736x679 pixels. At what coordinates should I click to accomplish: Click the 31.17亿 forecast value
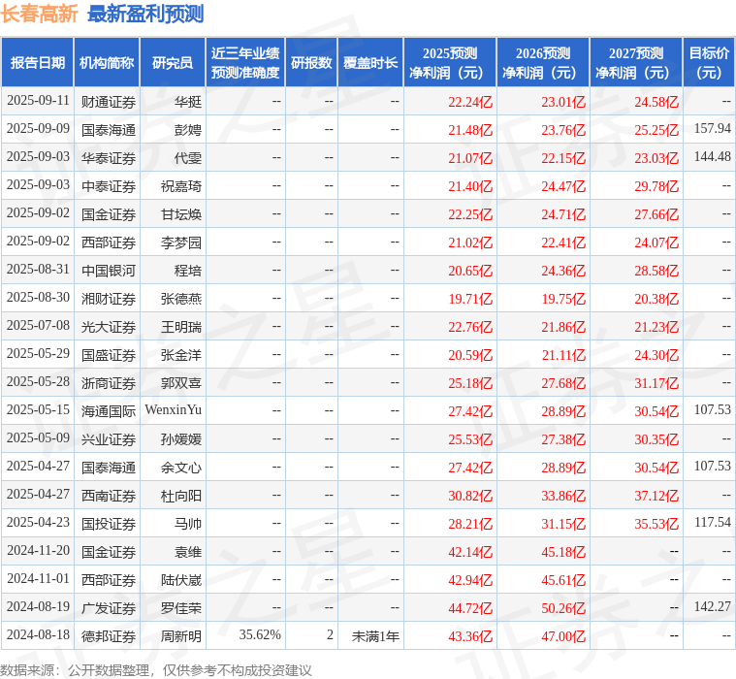656,384
